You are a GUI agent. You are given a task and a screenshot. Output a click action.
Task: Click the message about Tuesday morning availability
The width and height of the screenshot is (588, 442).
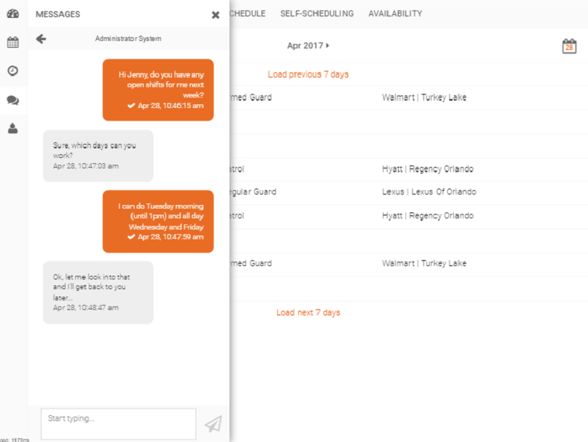(x=158, y=221)
